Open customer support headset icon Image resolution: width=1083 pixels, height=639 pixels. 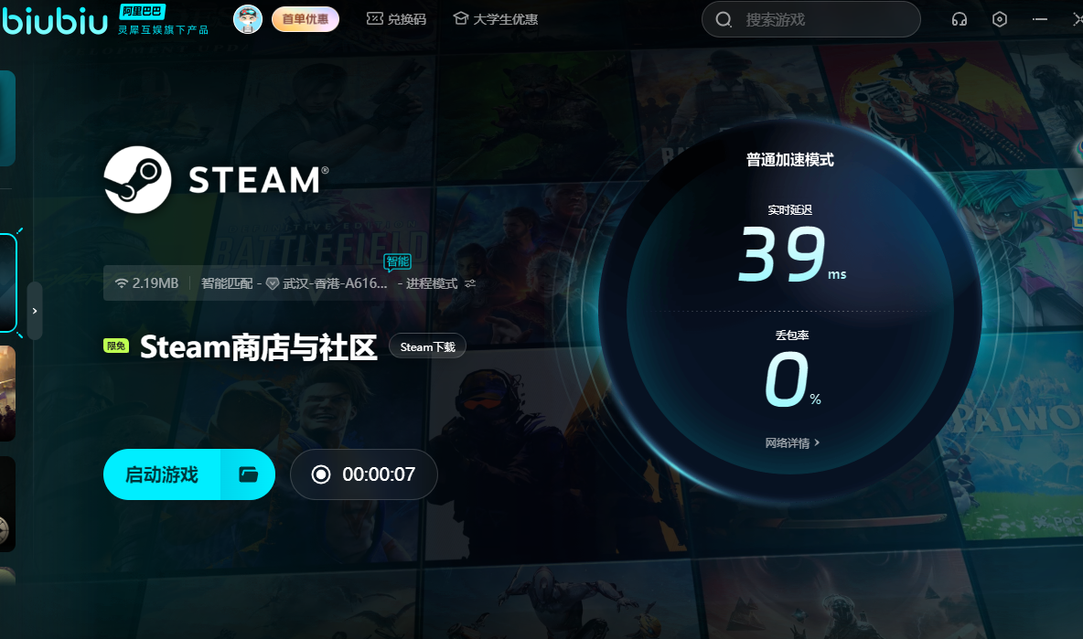[x=960, y=19]
